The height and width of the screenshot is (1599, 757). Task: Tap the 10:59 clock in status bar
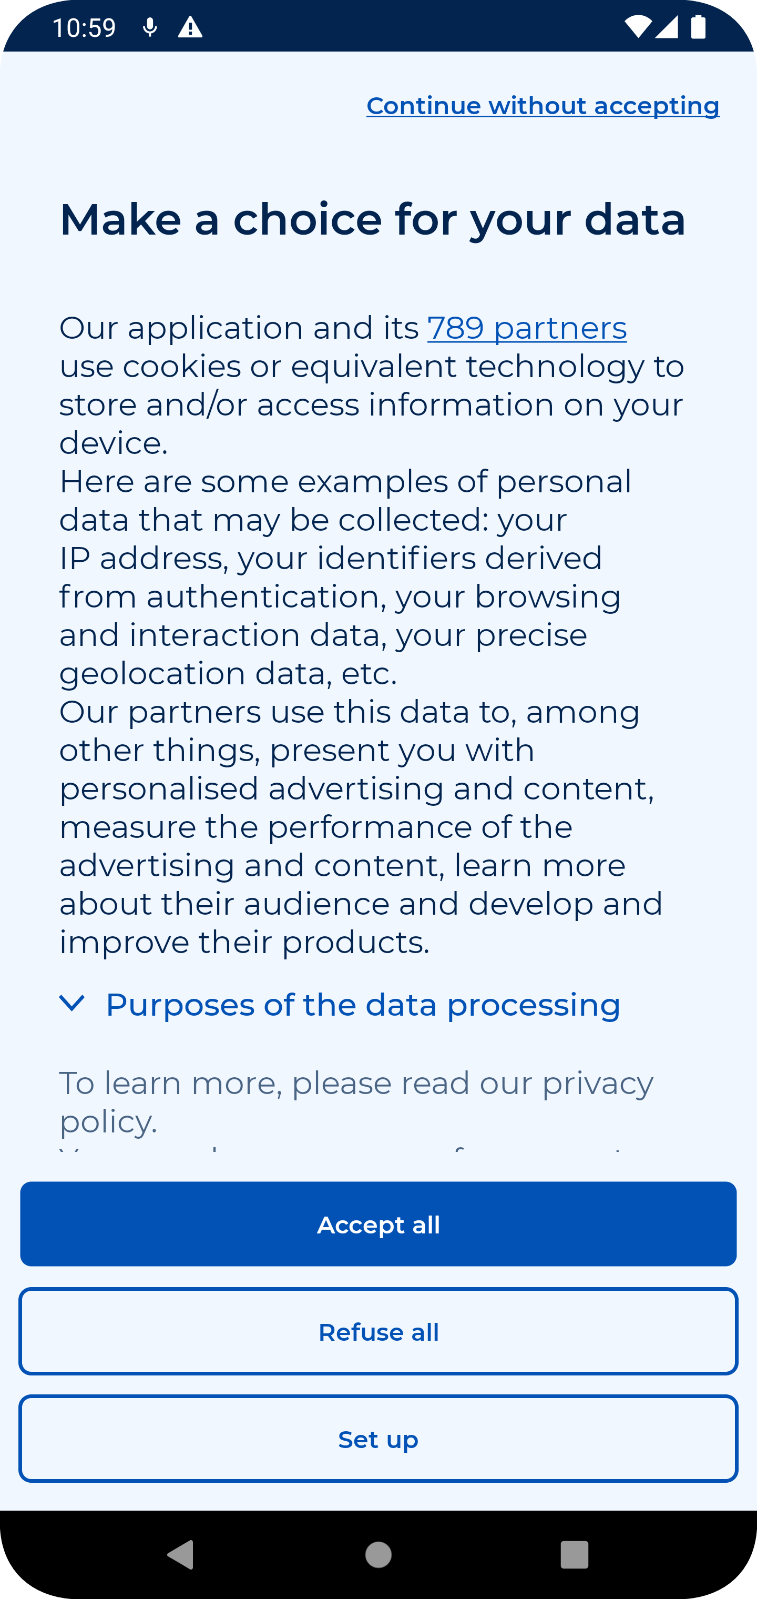coord(84,28)
